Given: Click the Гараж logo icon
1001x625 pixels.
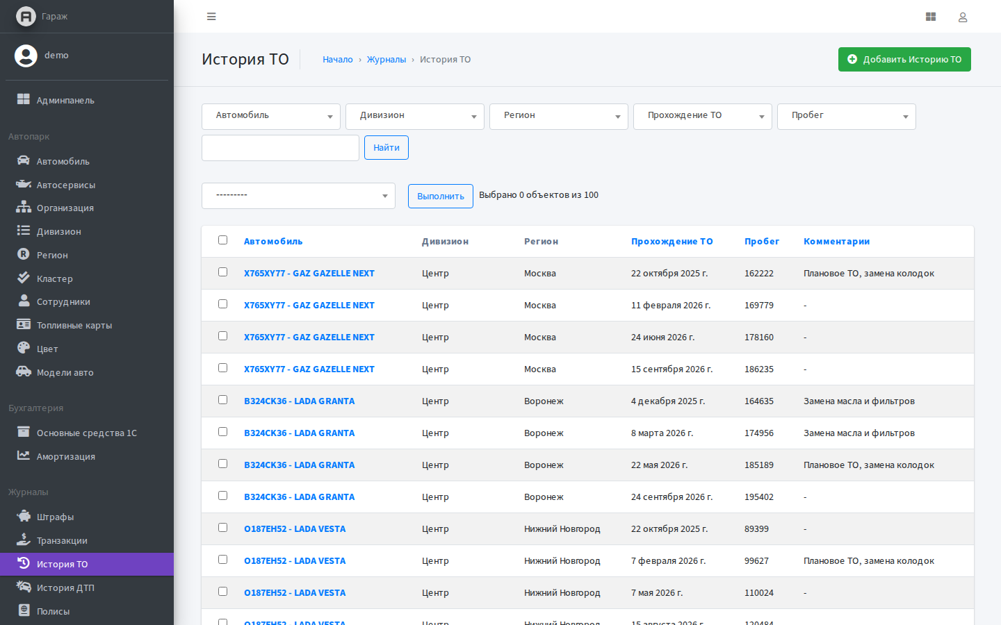Looking at the screenshot, I should (26, 16).
